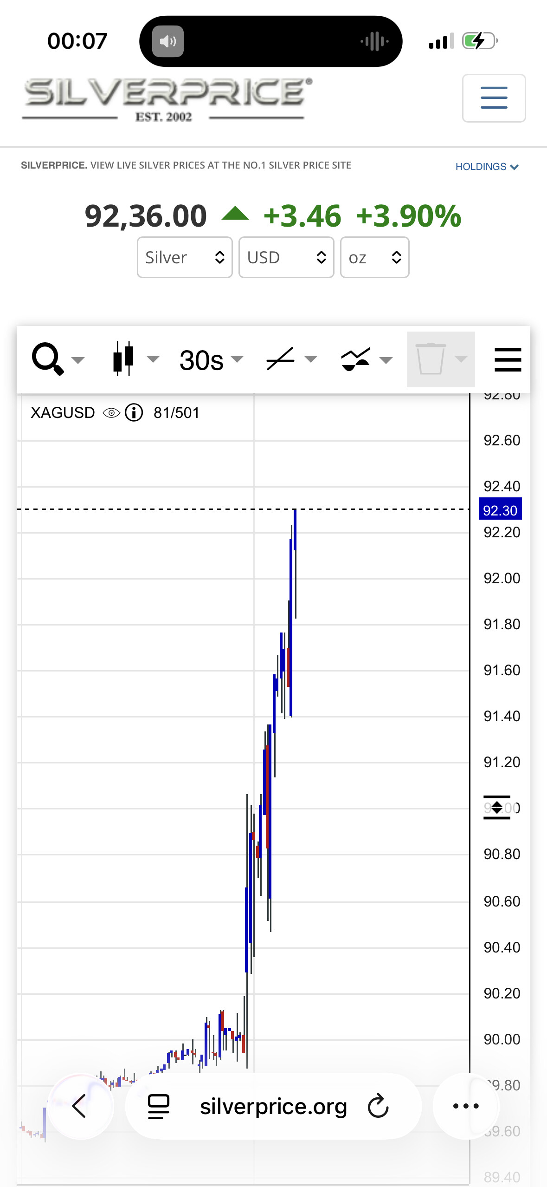
Task: Open the Silver metal dropdown
Action: click(x=185, y=257)
